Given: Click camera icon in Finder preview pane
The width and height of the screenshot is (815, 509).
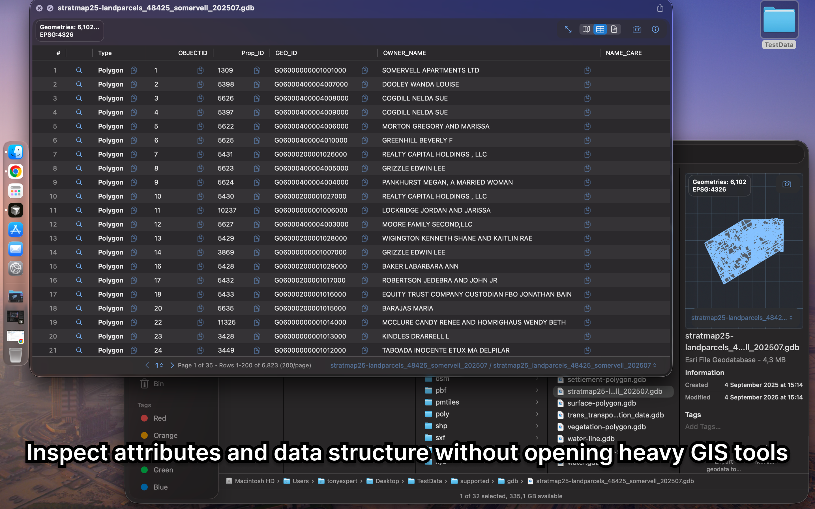Looking at the screenshot, I should tap(787, 184).
